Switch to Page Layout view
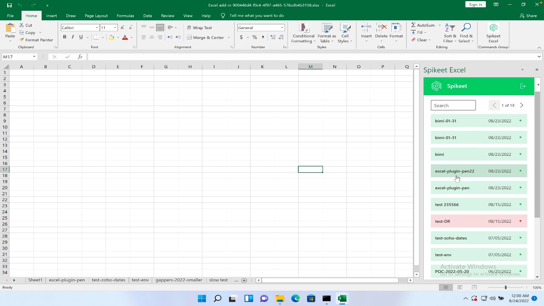Screen dimensions: 544x306 coord(460,287)
